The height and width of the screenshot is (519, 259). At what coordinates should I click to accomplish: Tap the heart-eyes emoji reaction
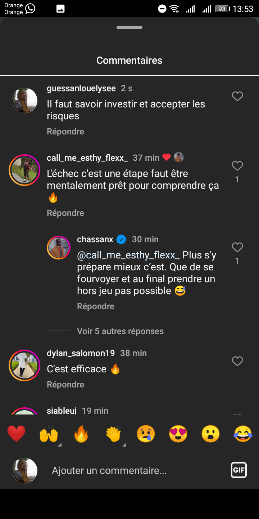pos(178,434)
